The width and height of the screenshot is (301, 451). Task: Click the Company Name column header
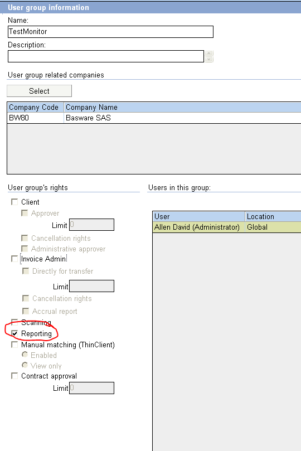click(182, 107)
